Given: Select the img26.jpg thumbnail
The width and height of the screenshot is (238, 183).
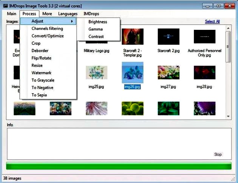Looking at the screenshot, I should coord(132,72).
